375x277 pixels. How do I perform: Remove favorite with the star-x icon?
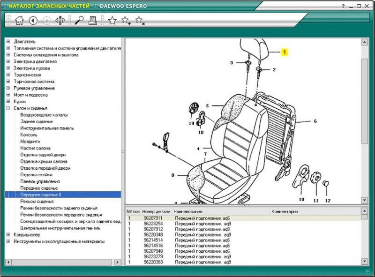tap(140, 20)
